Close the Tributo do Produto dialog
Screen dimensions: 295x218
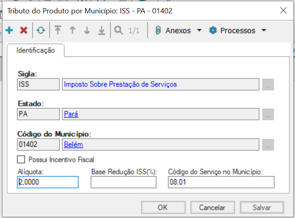(x=283, y=11)
